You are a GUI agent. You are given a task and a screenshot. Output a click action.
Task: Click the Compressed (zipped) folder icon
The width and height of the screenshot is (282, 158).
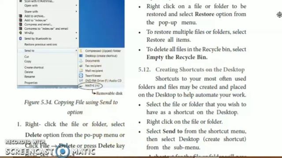81,51
